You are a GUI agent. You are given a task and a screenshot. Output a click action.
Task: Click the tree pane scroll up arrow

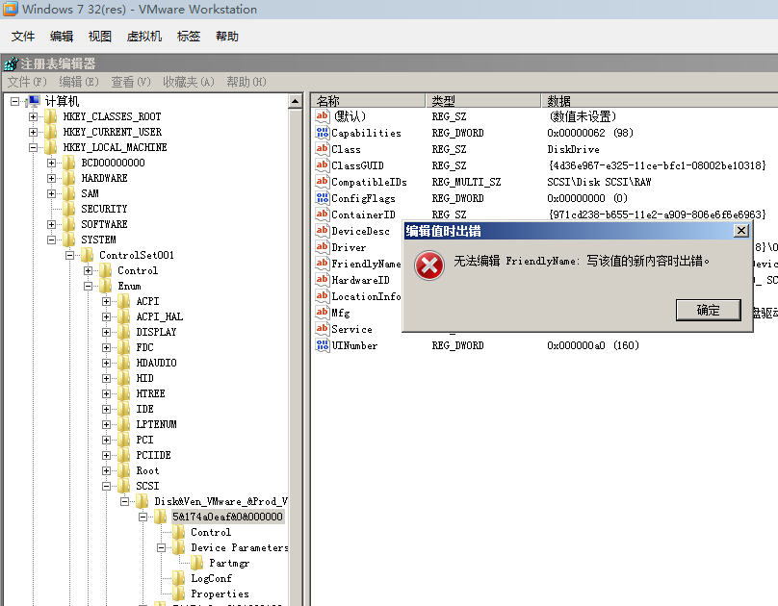point(296,102)
